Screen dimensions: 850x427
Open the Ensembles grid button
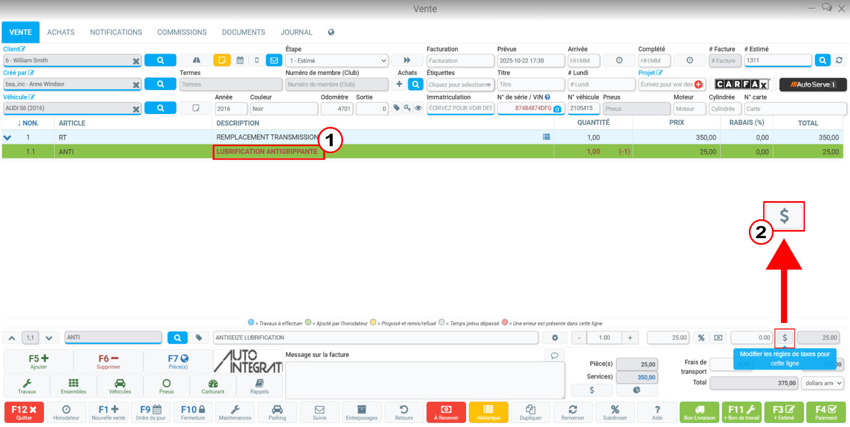(73, 386)
